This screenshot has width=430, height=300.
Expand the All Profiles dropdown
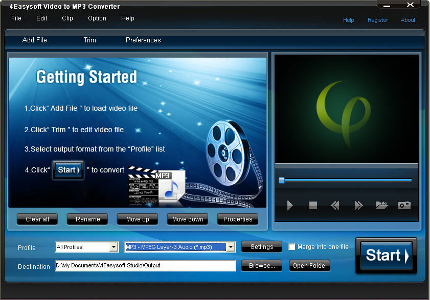pyautogui.click(x=114, y=247)
